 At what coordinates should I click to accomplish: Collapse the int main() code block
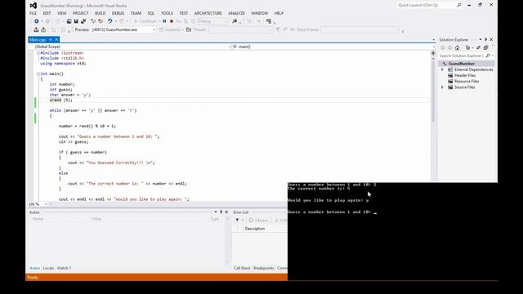point(38,74)
